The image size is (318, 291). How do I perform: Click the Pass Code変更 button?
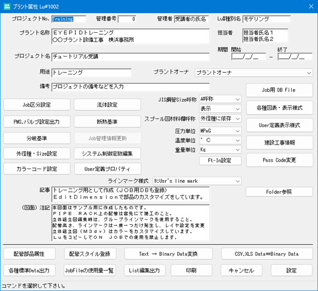click(x=279, y=160)
